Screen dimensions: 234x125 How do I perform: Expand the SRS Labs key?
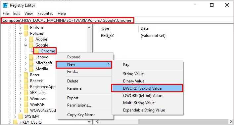pos(21,93)
